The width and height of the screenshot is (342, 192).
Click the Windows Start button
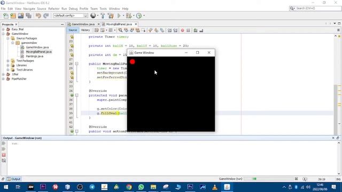6,187
